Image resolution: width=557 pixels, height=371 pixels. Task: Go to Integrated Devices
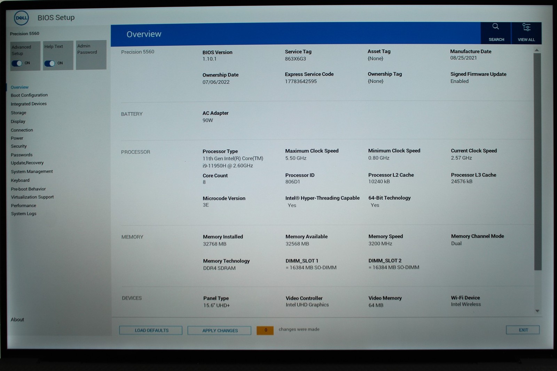(x=29, y=104)
